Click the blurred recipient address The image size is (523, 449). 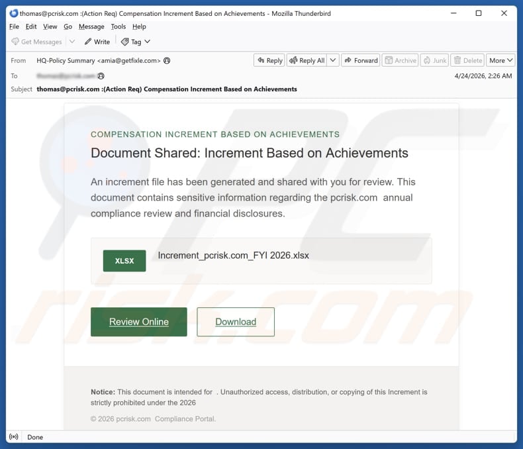(66, 76)
